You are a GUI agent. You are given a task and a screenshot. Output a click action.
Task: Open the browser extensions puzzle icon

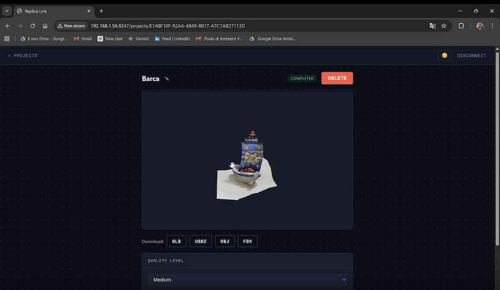click(461, 26)
